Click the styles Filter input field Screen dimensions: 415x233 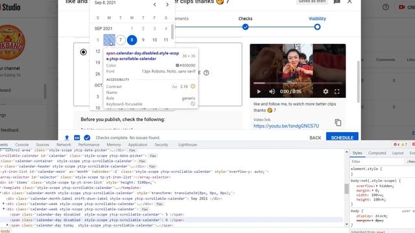(x=377, y=161)
